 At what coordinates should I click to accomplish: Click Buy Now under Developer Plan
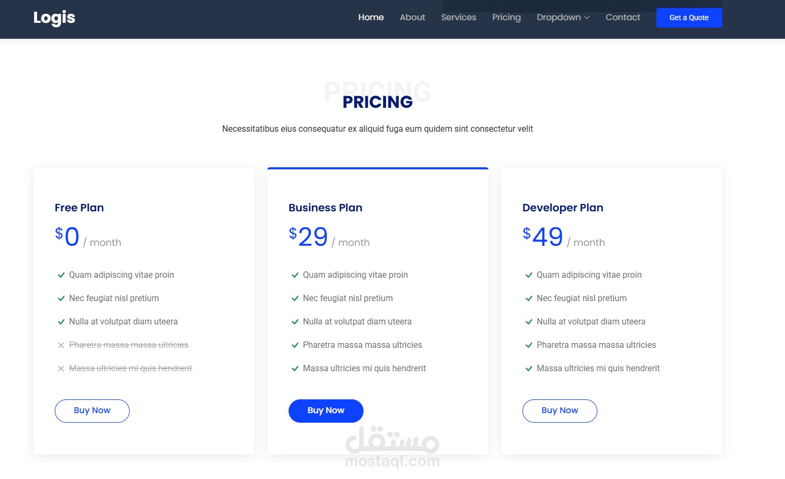560,410
